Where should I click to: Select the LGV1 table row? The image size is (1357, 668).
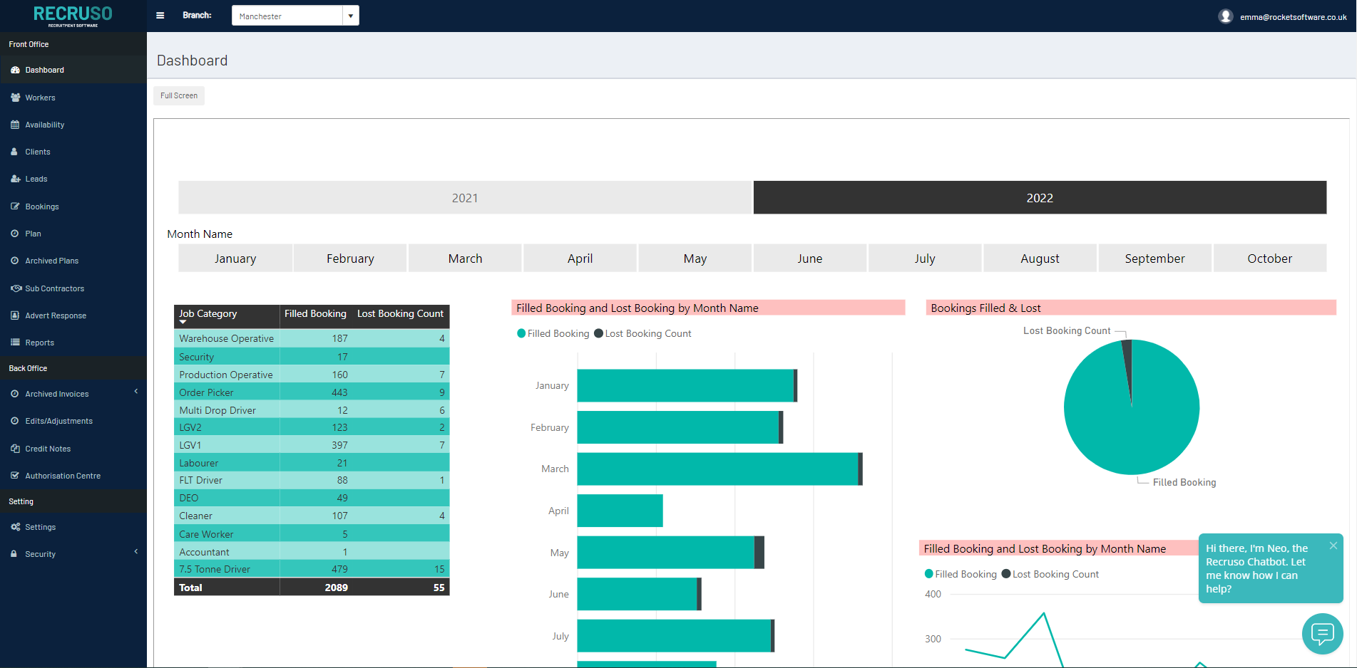pyautogui.click(x=312, y=445)
